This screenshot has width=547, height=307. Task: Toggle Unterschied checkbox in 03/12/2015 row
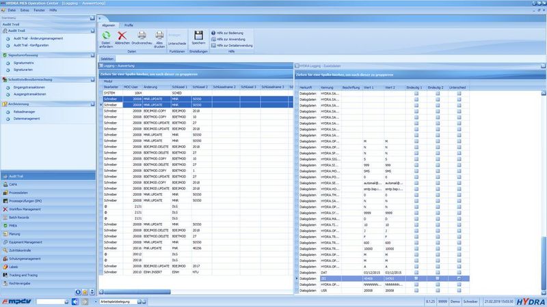tap(459, 272)
